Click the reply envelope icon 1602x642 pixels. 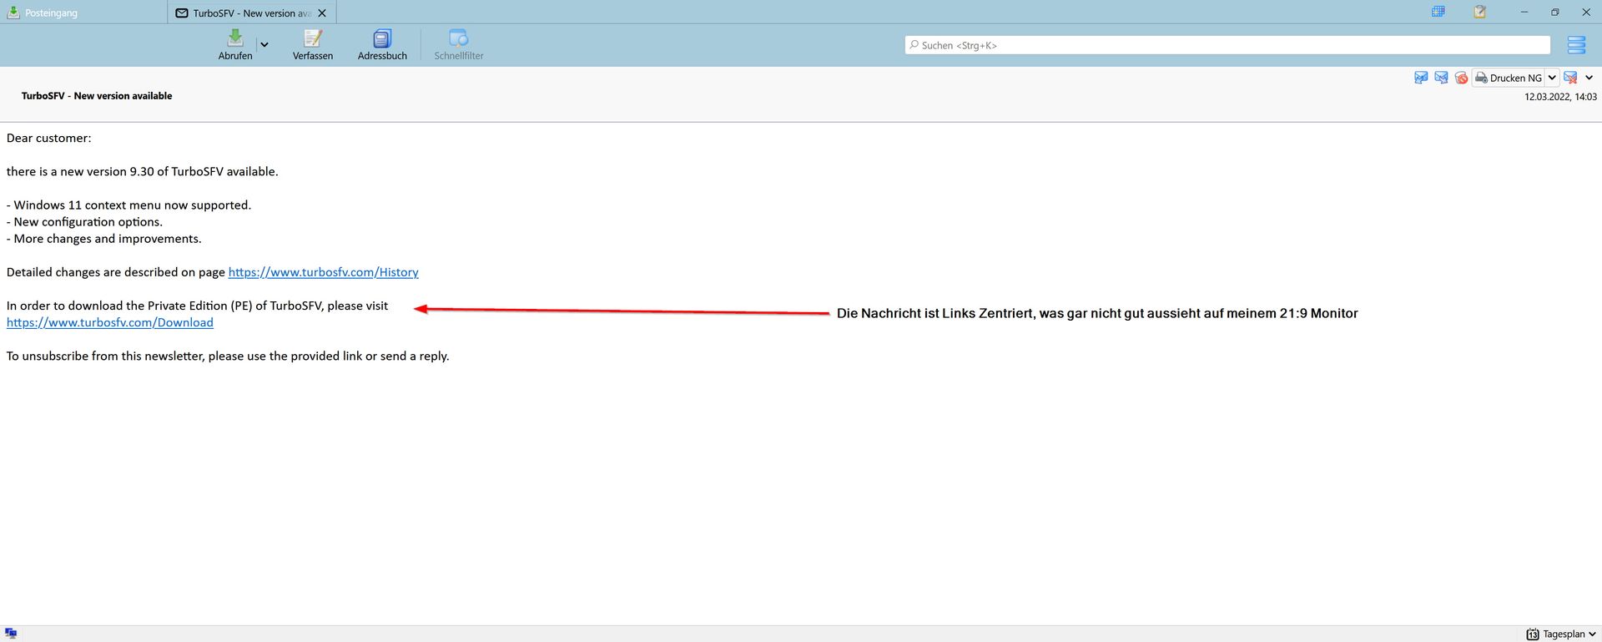[1421, 78]
